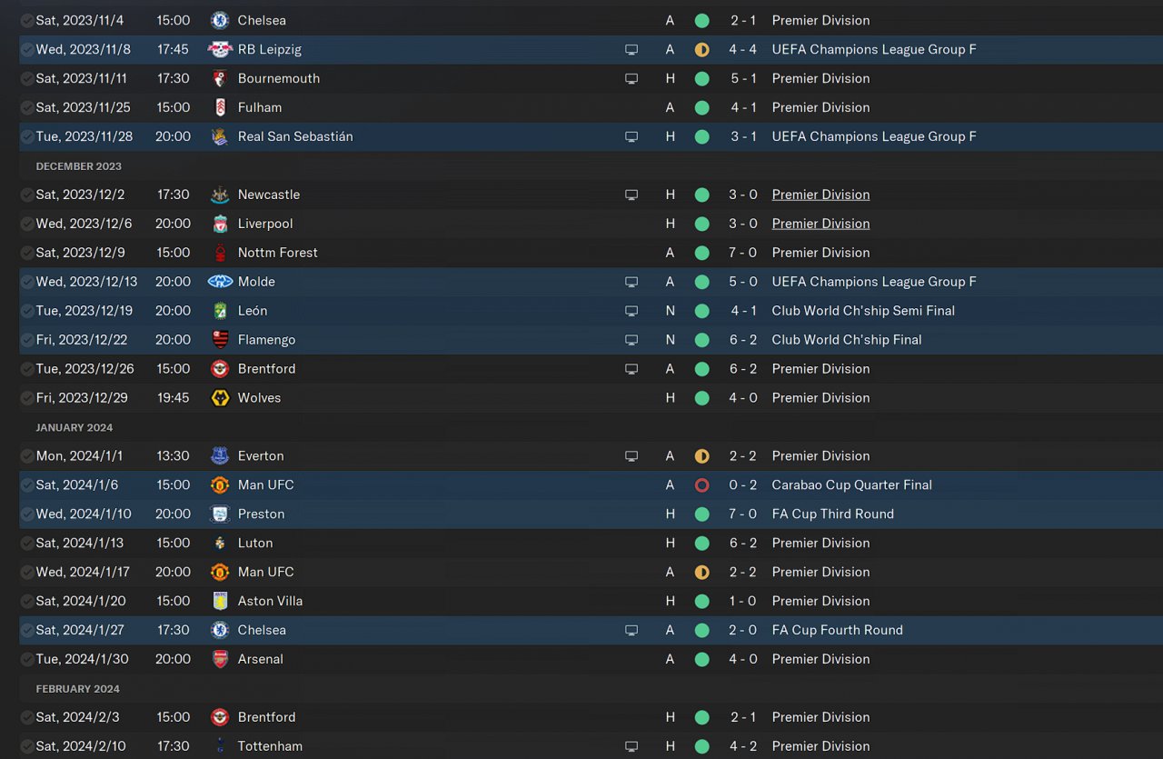
Task: Collapse the FEBRUARY 2024 month section header
Action: click(78, 689)
